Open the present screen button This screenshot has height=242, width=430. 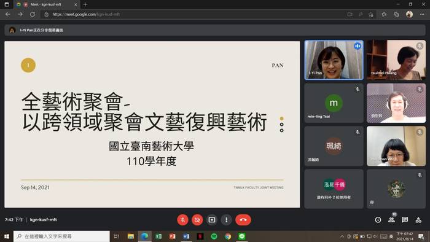tap(212, 220)
